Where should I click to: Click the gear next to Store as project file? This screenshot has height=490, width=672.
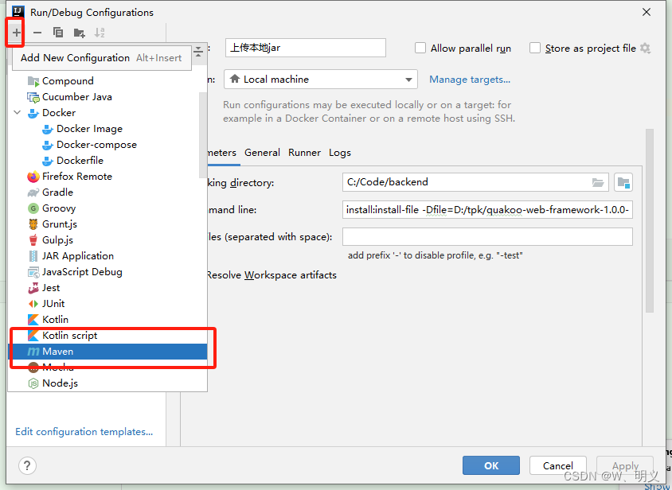tap(645, 48)
